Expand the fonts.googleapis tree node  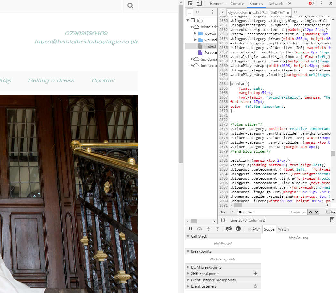[x=192, y=65]
